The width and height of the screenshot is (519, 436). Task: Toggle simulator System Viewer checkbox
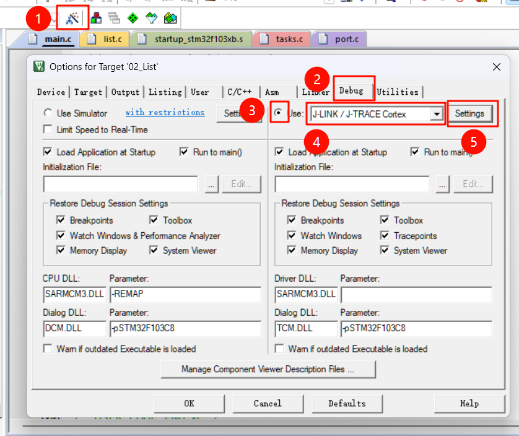click(154, 250)
